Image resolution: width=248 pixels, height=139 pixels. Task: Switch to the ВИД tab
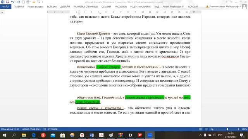pos(157,7)
